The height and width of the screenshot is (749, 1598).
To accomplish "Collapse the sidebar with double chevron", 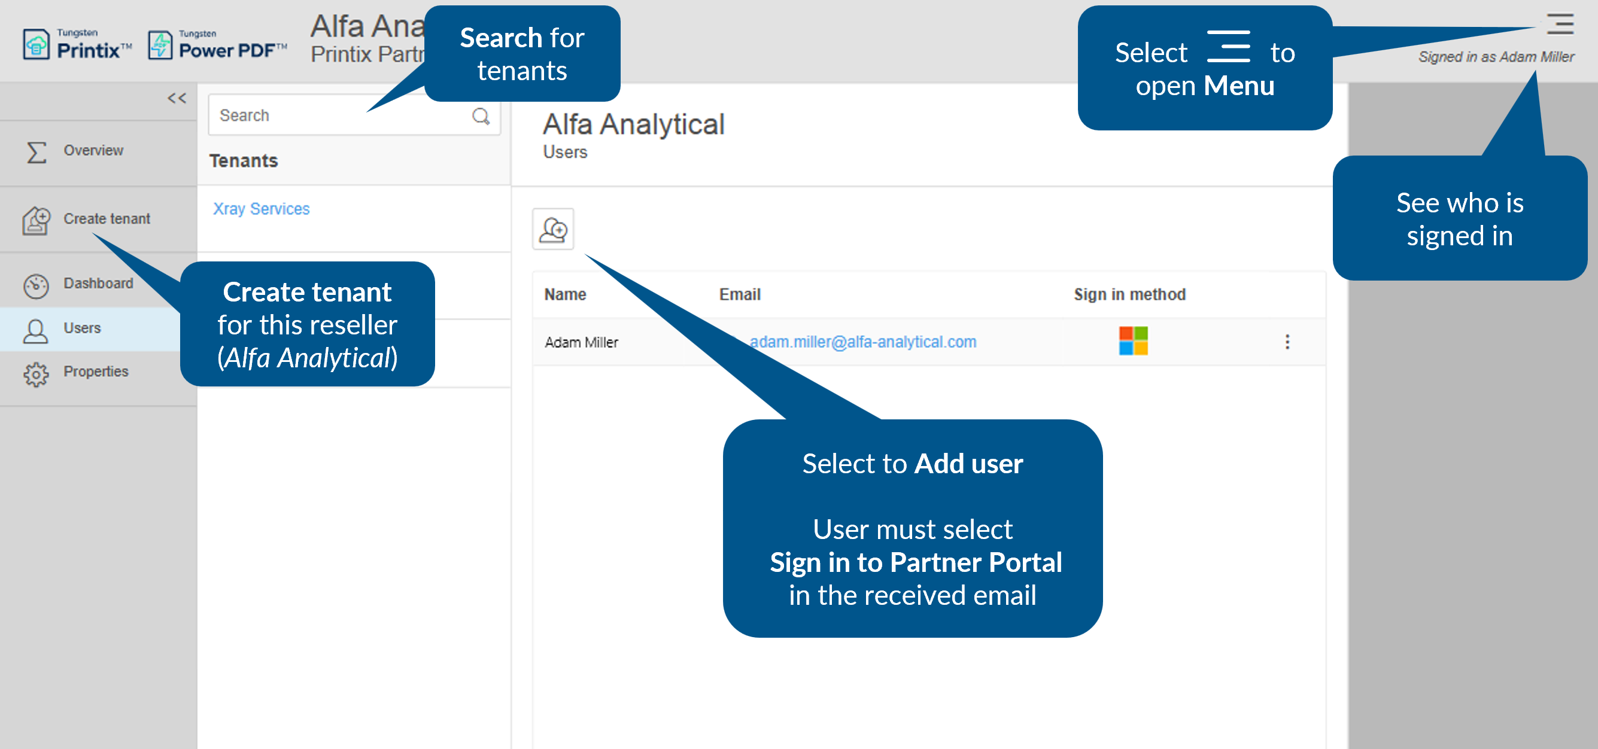I will pos(177,98).
